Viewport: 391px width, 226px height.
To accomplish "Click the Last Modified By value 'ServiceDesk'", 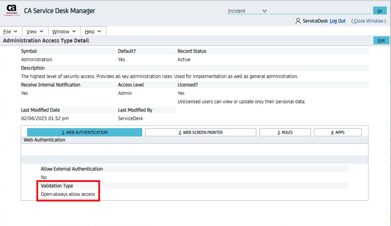I will click(130, 118).
